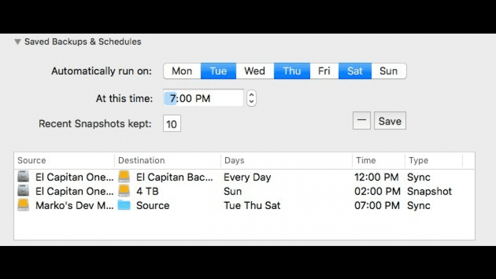Sort list by Source column header
Viewport: 496px width, 279px height.
click(64, 161)
